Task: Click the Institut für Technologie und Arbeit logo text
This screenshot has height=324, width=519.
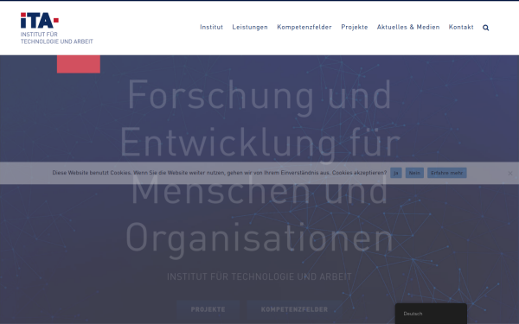Action: [x=56, y=38]
